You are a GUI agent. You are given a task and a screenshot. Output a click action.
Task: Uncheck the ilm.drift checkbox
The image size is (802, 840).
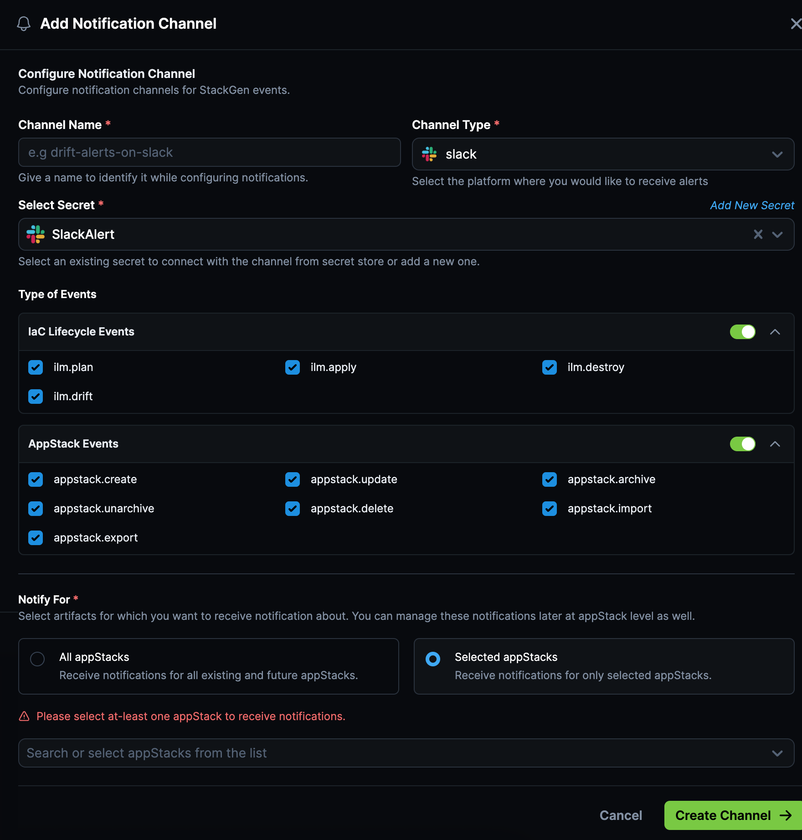coord(36,397)
